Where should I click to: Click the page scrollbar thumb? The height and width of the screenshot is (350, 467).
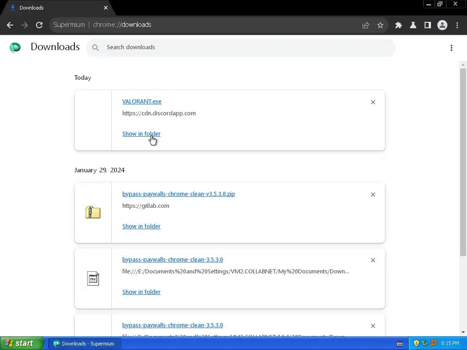(x=463, y=162)
